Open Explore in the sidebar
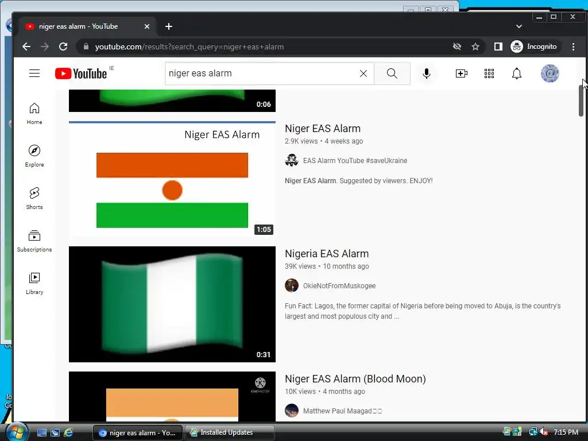 pos(34,156)
